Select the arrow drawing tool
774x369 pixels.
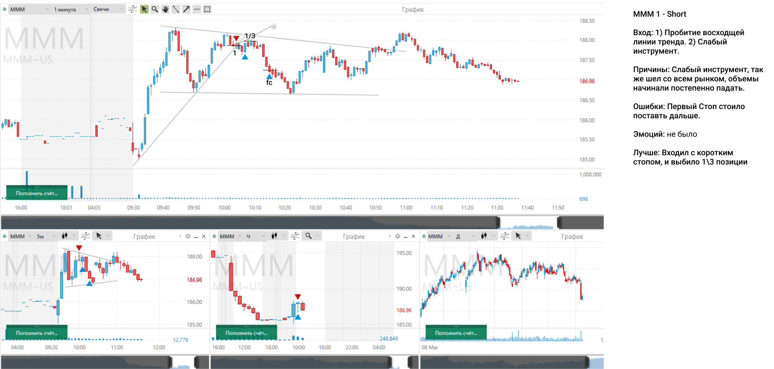187,9
